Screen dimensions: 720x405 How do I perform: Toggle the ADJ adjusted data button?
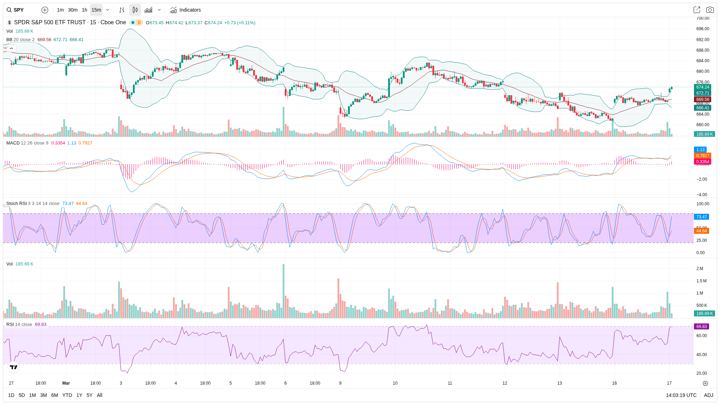(708, 395)
